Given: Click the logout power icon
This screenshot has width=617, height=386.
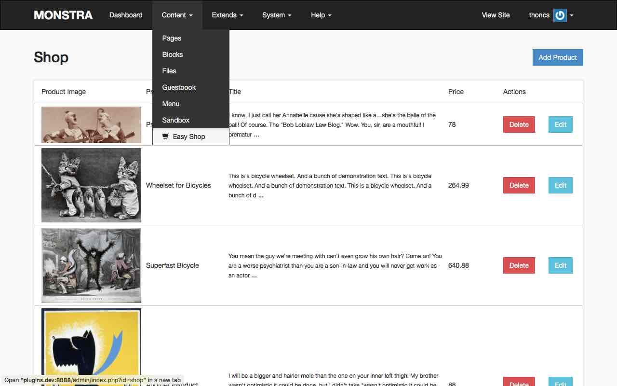Looking at the screenshot, I should (x=560, y=15).
